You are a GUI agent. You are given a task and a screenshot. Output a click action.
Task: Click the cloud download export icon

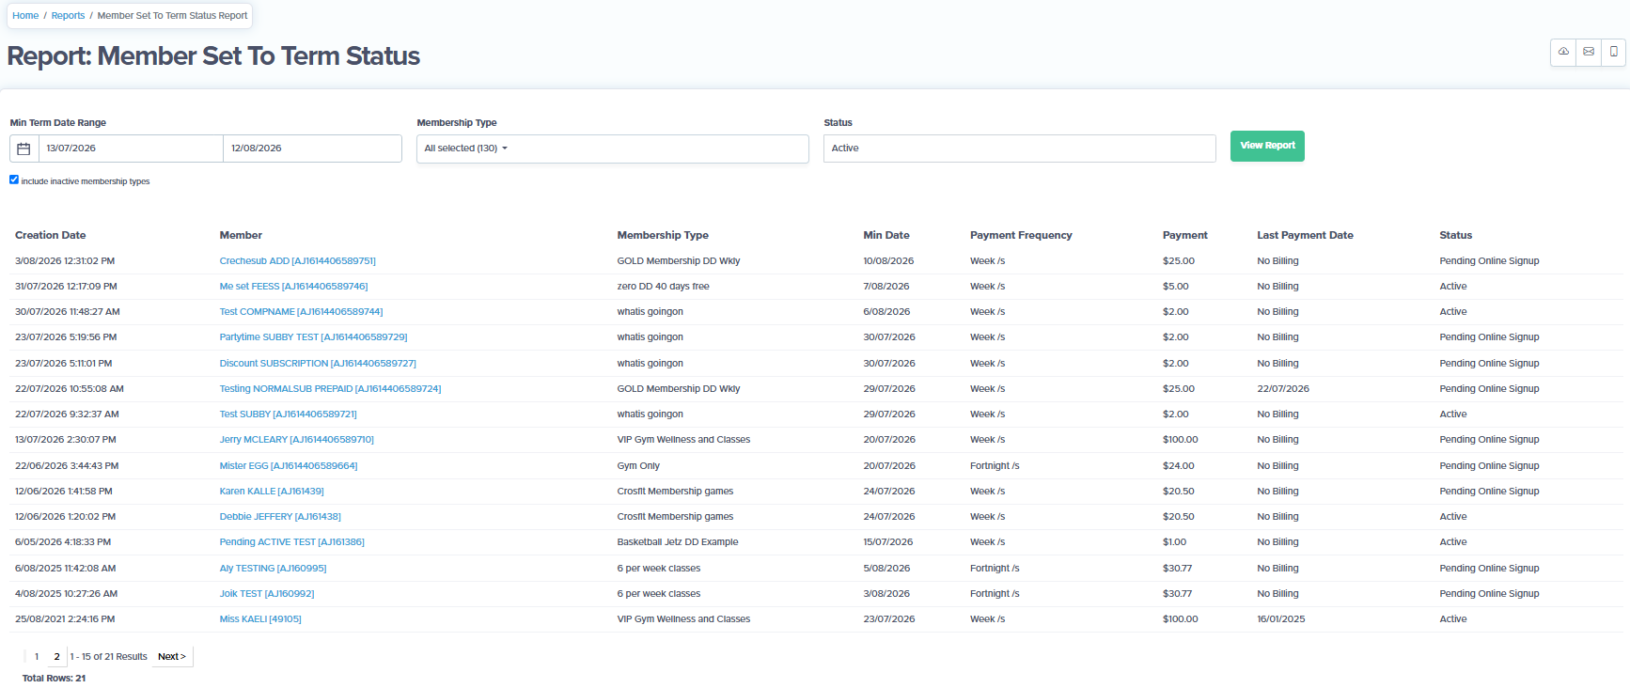1563,52
